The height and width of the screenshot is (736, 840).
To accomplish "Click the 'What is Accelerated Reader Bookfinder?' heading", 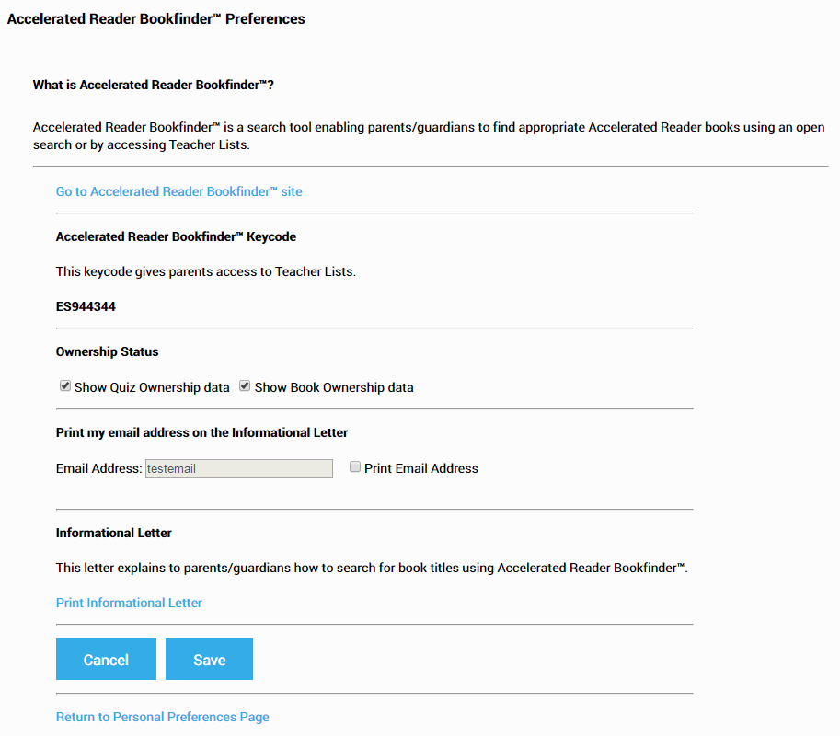I will (154, 85).
